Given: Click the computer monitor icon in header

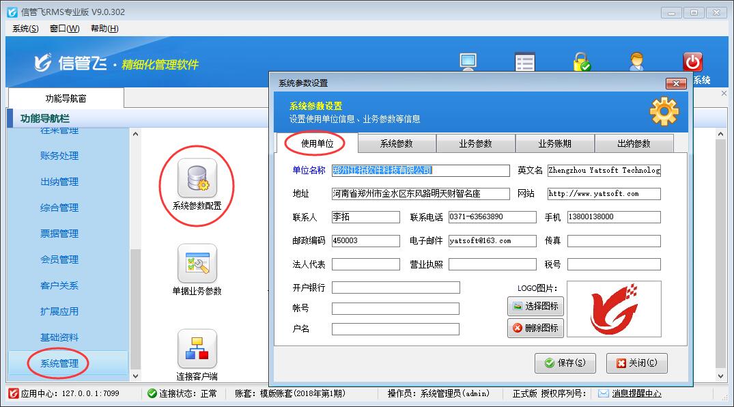Looking at the screenshot, I should point(468,62).
